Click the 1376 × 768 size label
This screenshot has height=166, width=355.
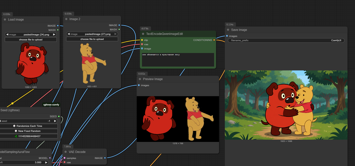(178, 143)
